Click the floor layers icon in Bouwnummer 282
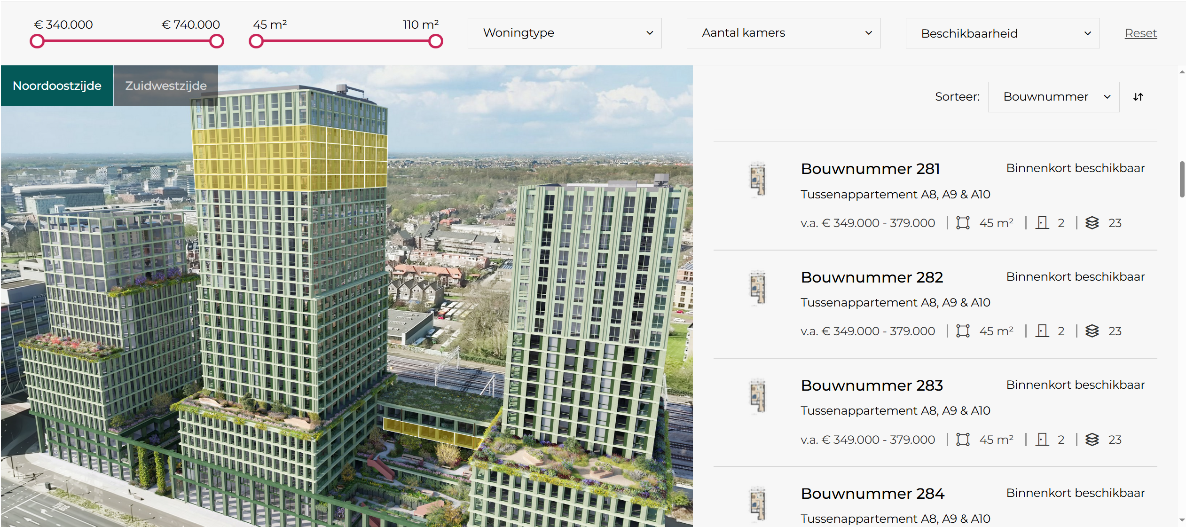Screen dimensions: 1186x527 [x=1092, y=331]
